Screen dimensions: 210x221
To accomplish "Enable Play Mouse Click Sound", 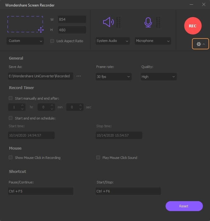I will pyautogui.click(x=98, y=158).
